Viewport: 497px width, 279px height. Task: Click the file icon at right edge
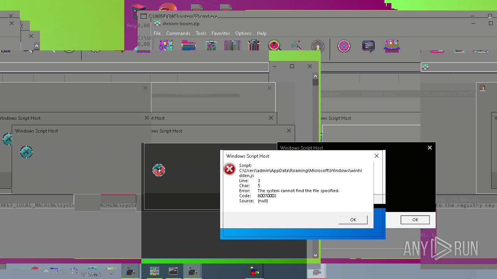(482, 88)
